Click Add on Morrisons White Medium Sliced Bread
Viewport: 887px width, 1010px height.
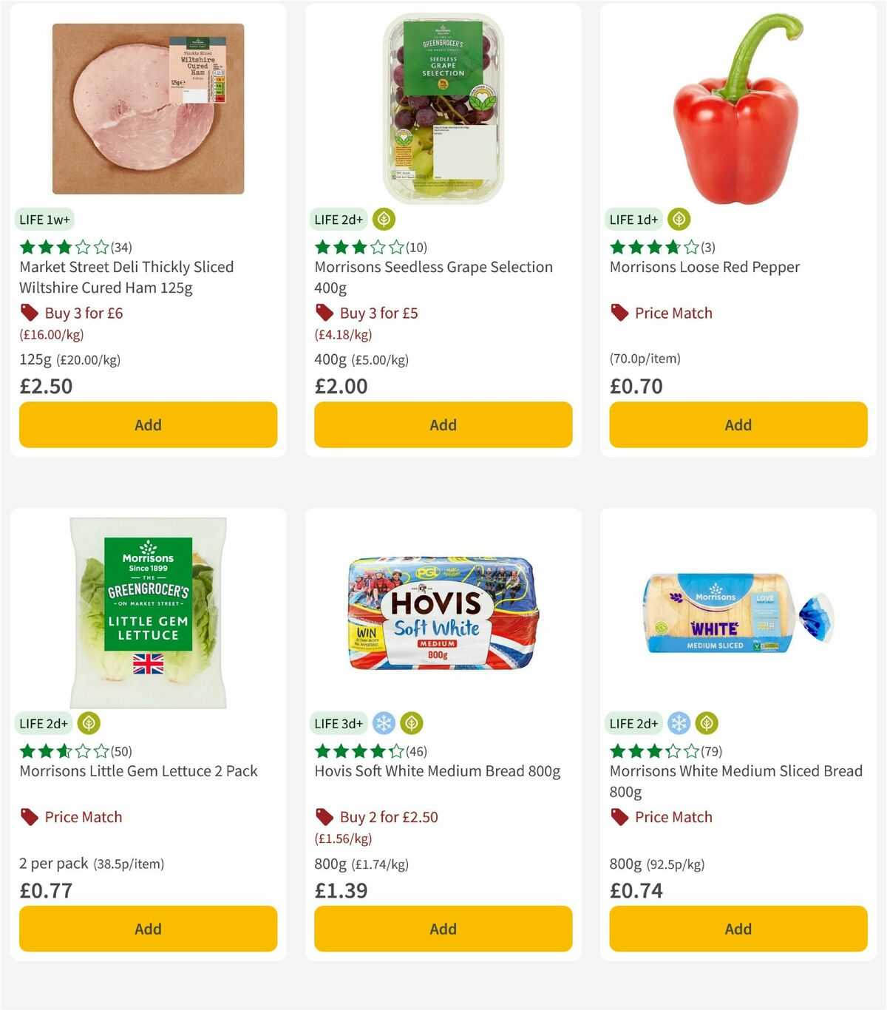point(737,929)
